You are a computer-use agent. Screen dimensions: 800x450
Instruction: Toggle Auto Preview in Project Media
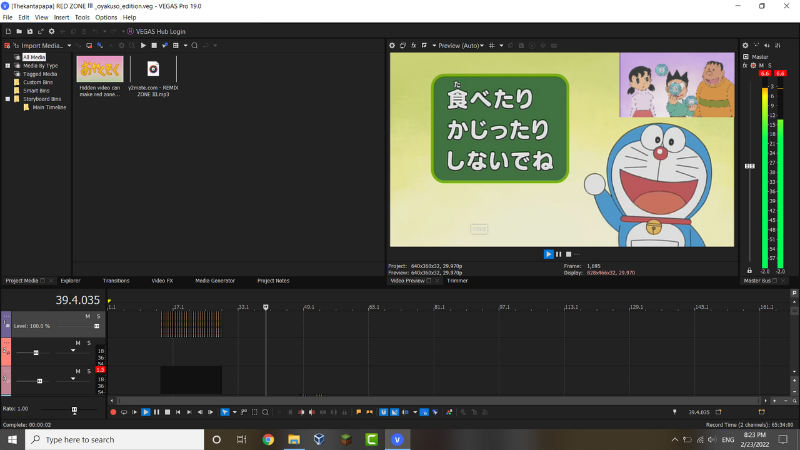[x=164, y=46]
